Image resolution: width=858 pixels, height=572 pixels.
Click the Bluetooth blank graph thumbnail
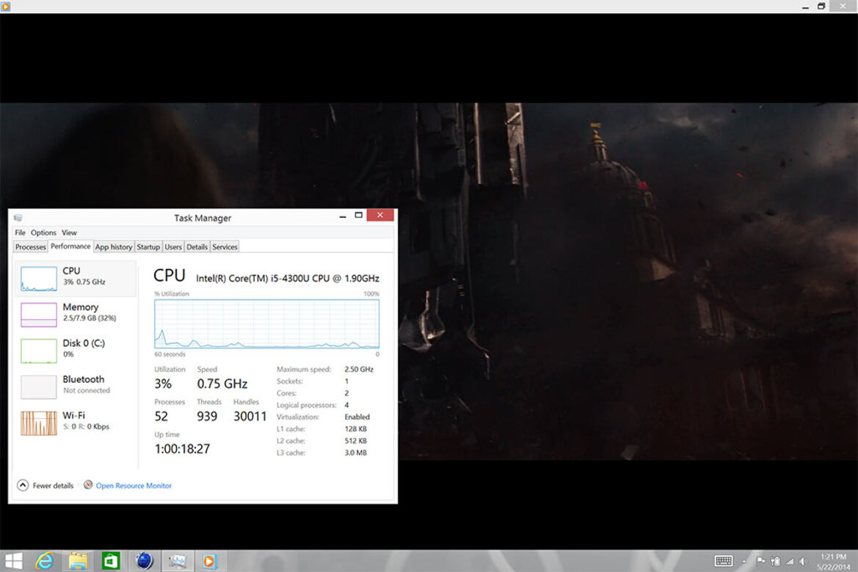tap(39, 386)
